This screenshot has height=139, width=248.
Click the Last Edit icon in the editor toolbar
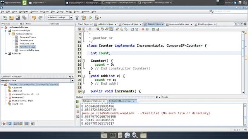pyautogui.click(x=79, y=29)
